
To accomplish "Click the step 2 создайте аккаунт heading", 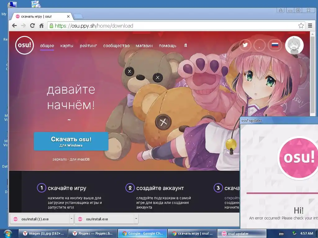I will 160,188.
